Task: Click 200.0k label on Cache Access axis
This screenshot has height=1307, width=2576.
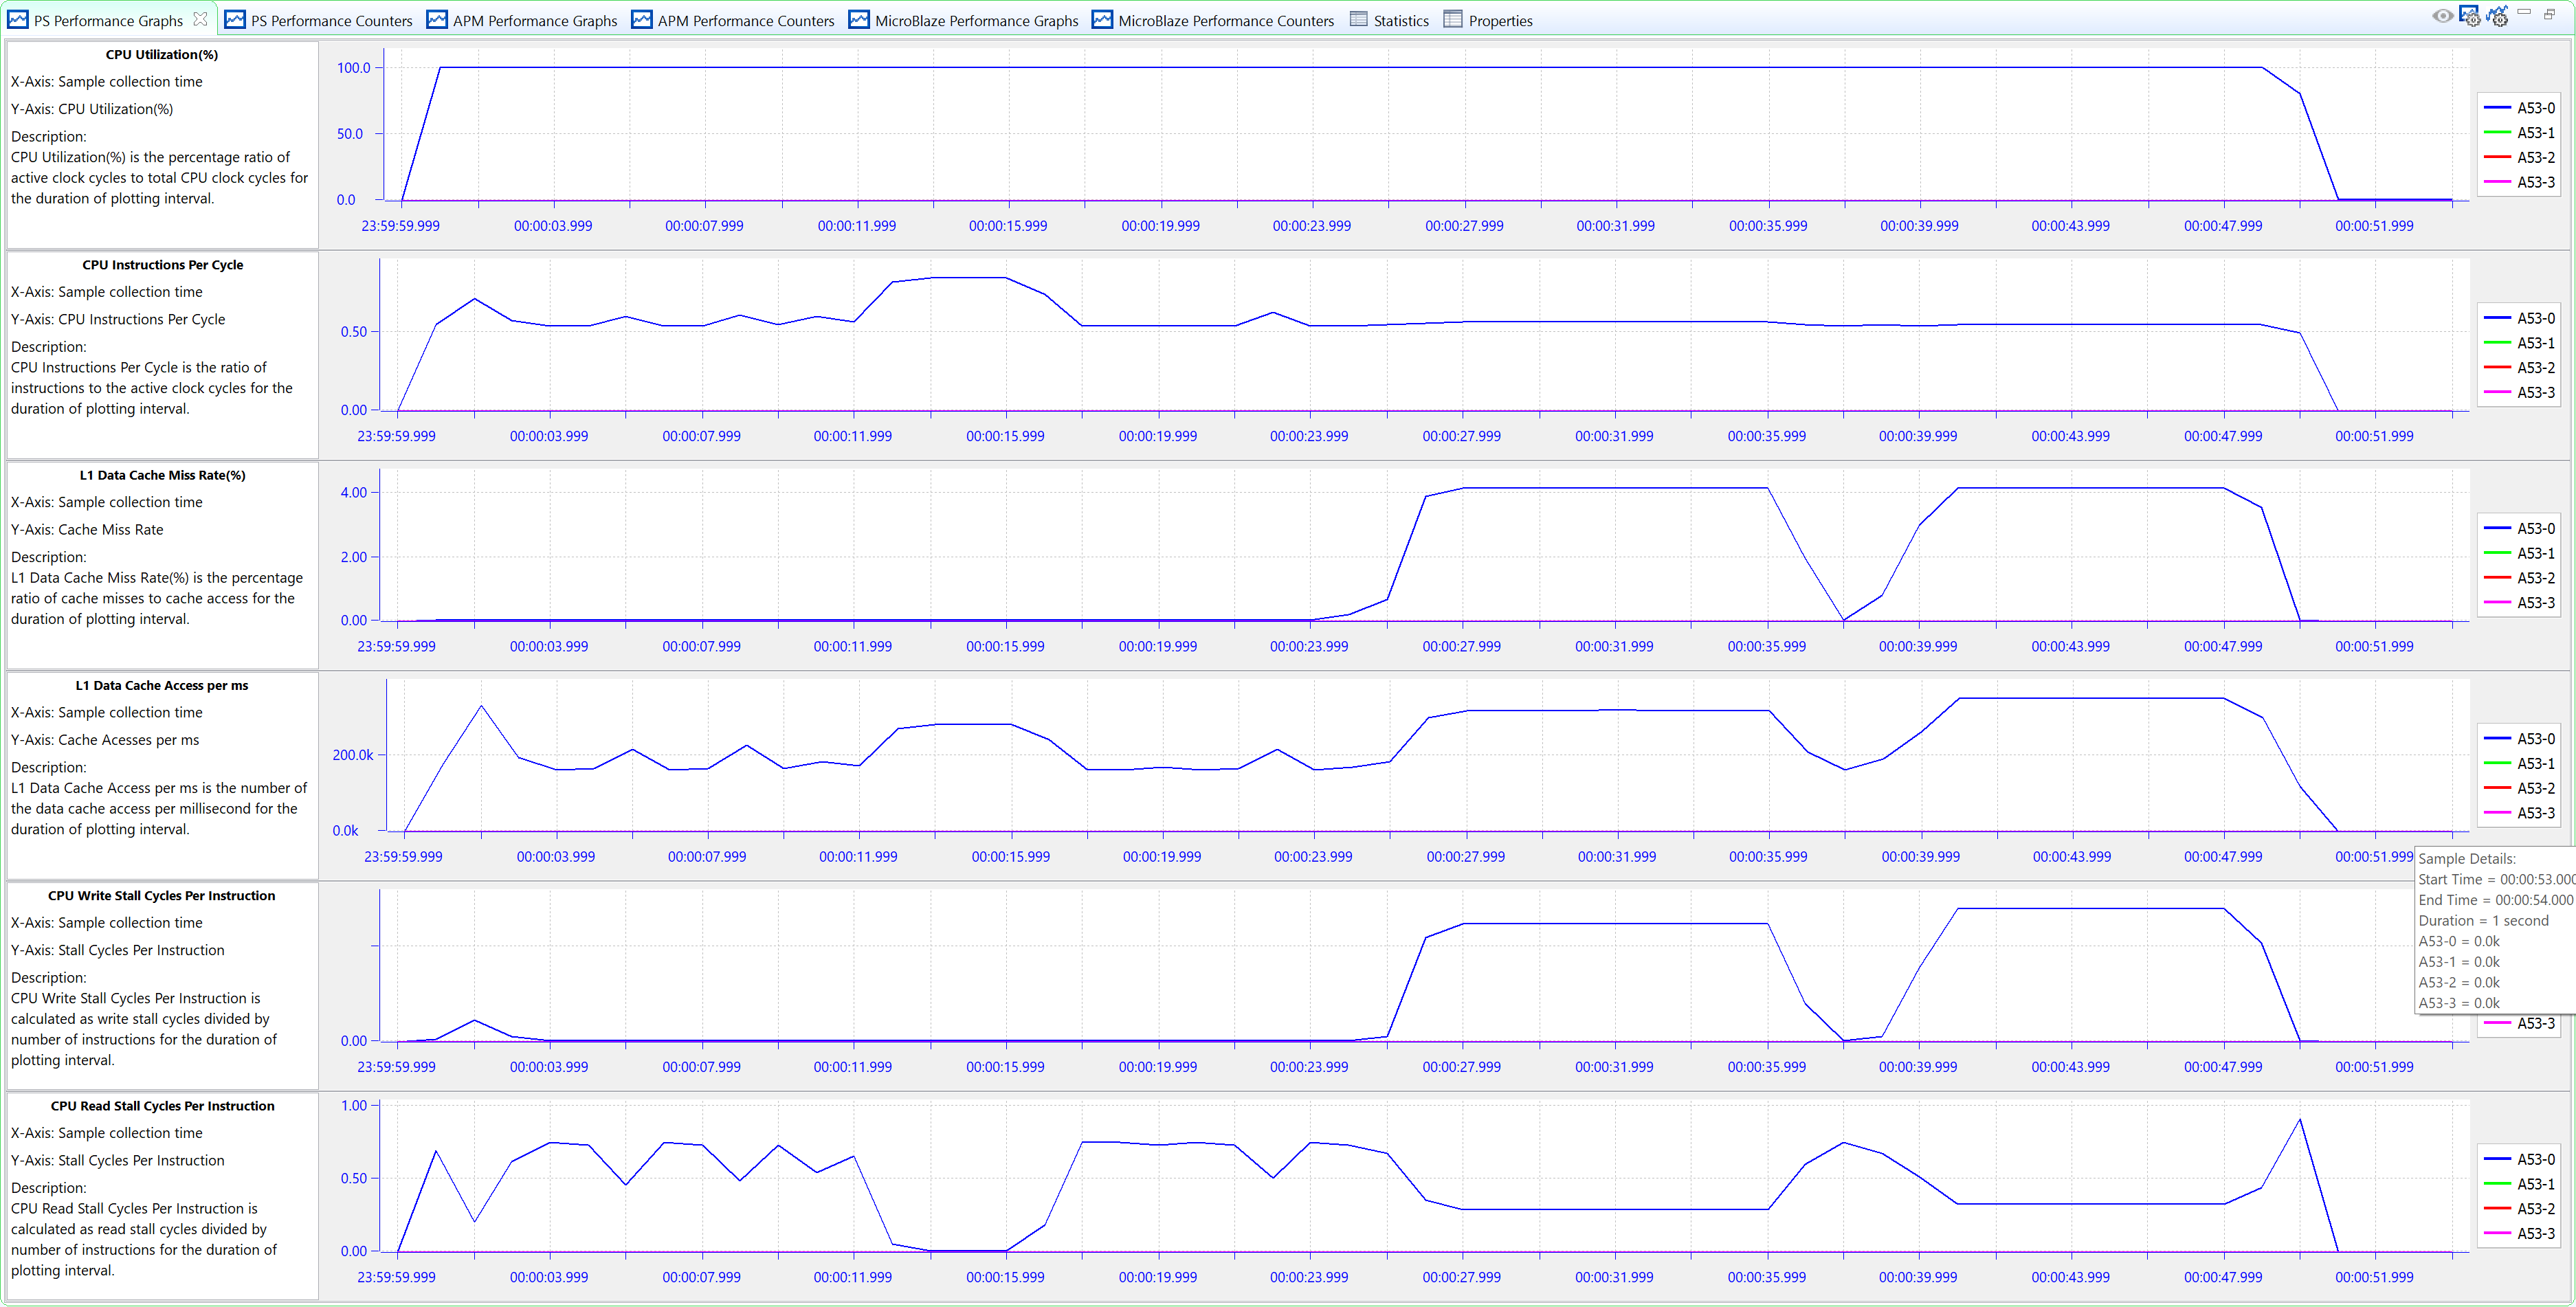Action: click(x=353, y=755)
